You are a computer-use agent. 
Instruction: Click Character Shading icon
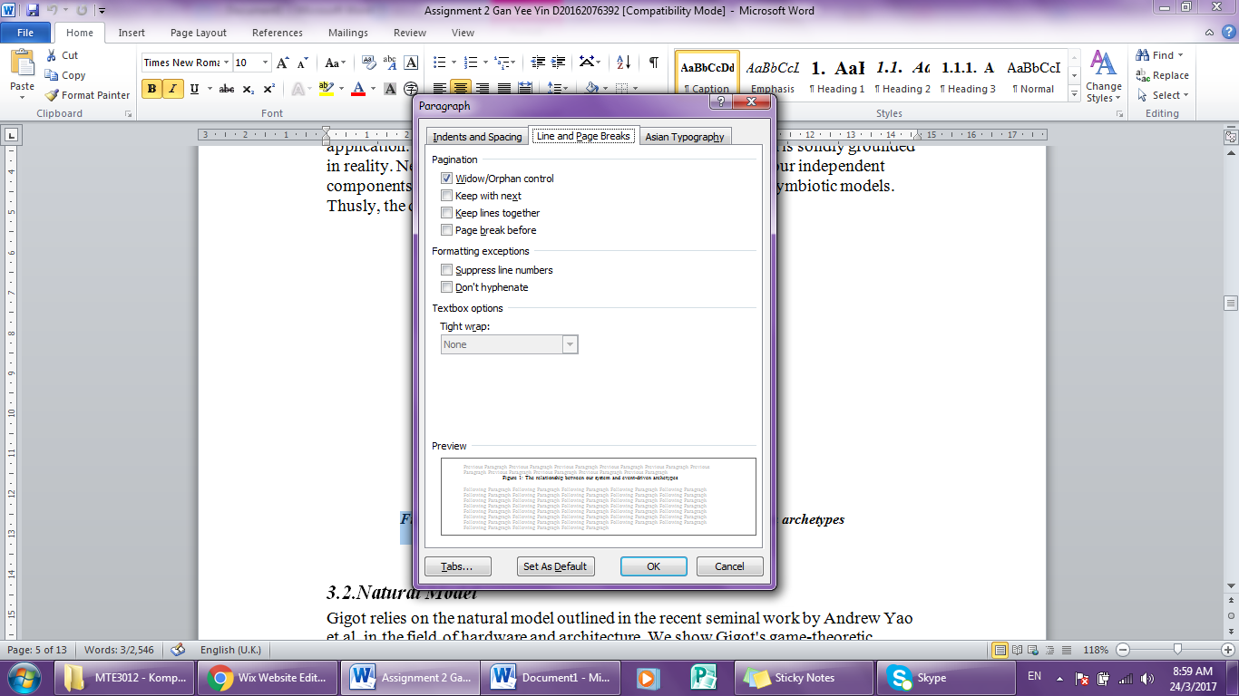(x=391, y=89)
